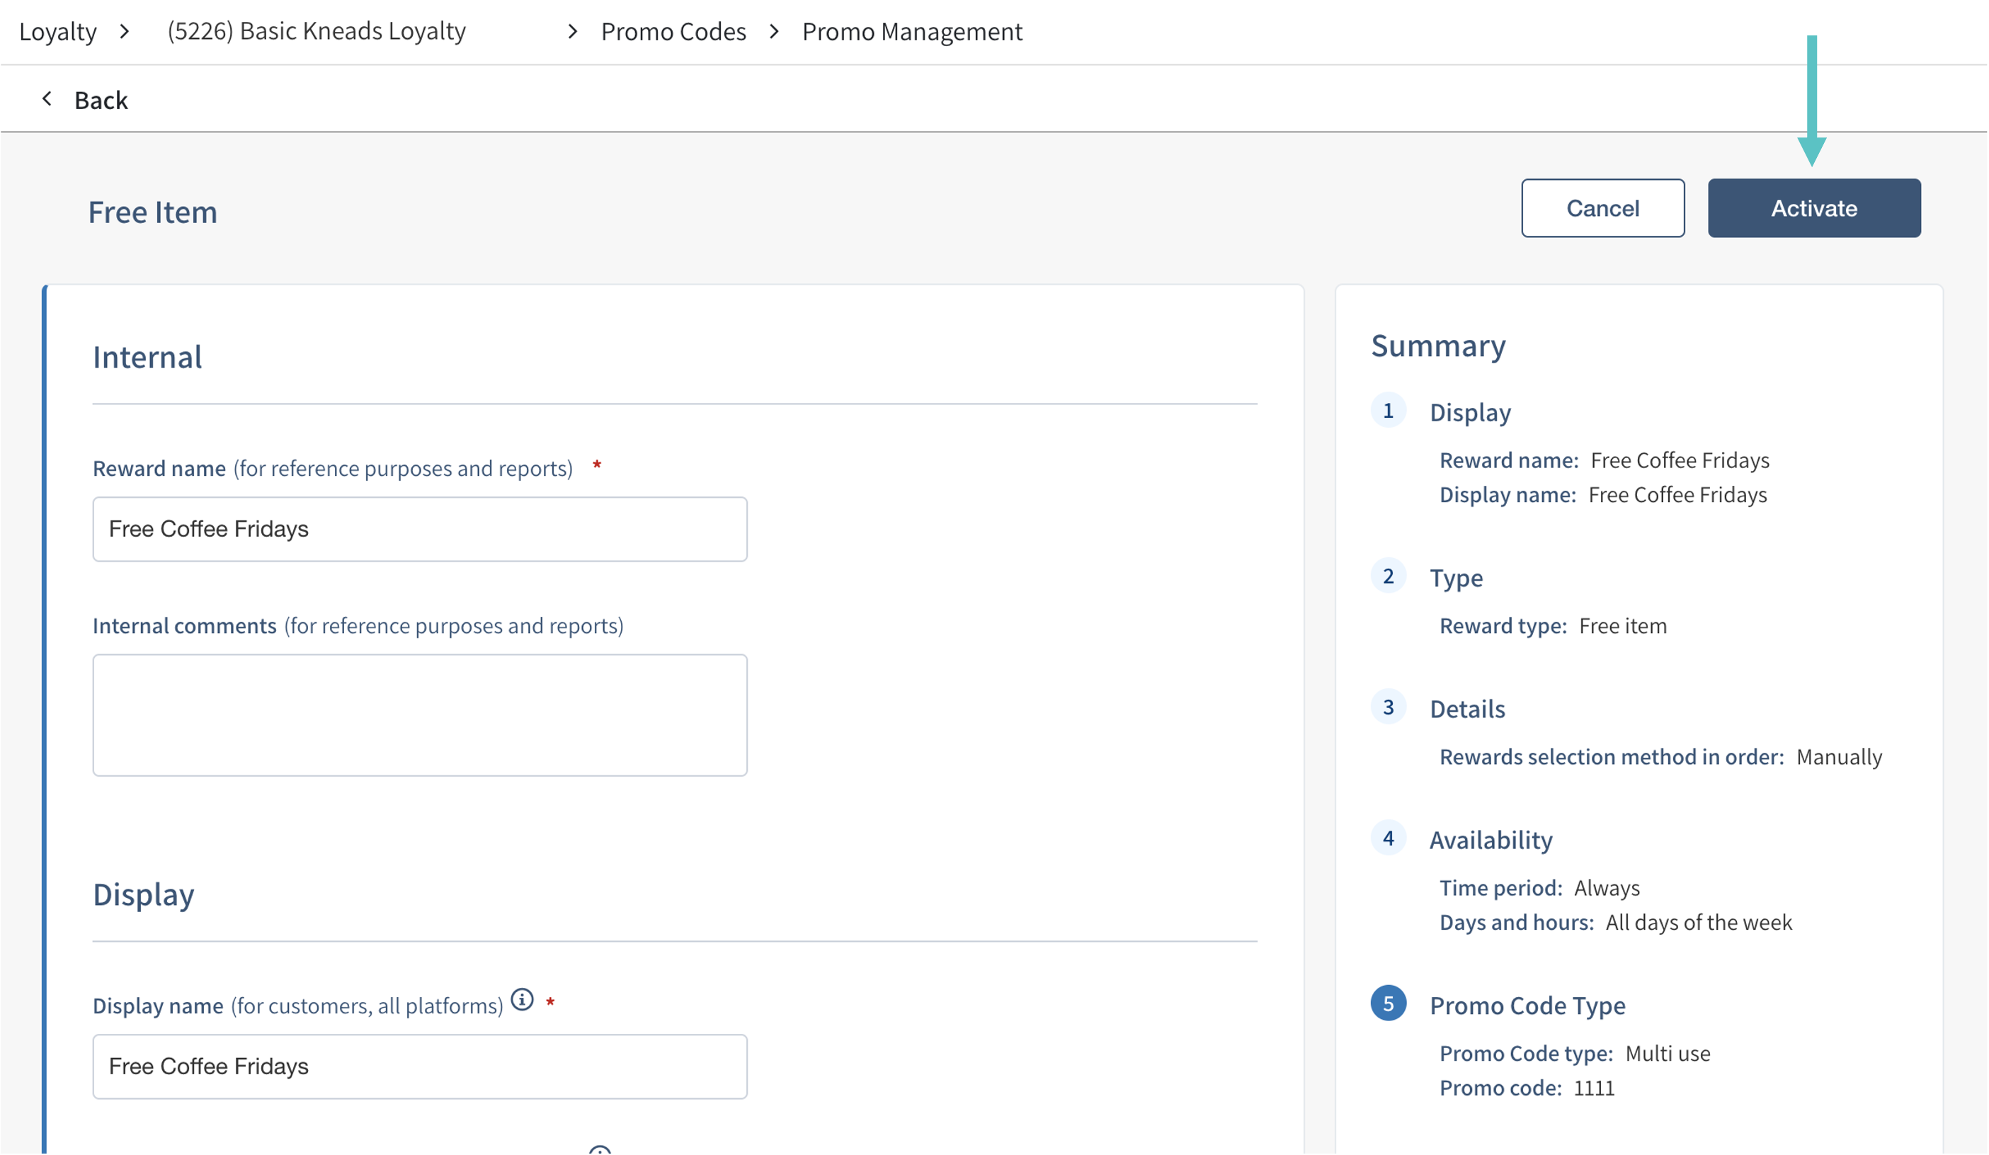Click the Back link text

click(x=101, y=101)
